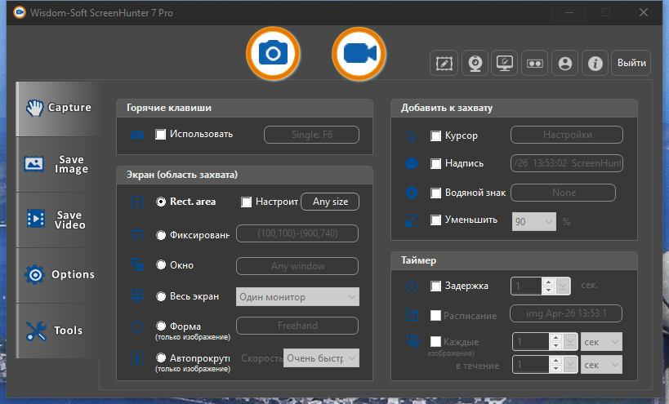The image size is (669, 404).
Task: Open the Один монитор dropdown
Action: pos(297,296)
